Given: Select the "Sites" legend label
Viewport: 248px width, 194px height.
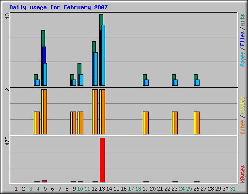Looking at the screenshot, I should (x=243, y=127).
